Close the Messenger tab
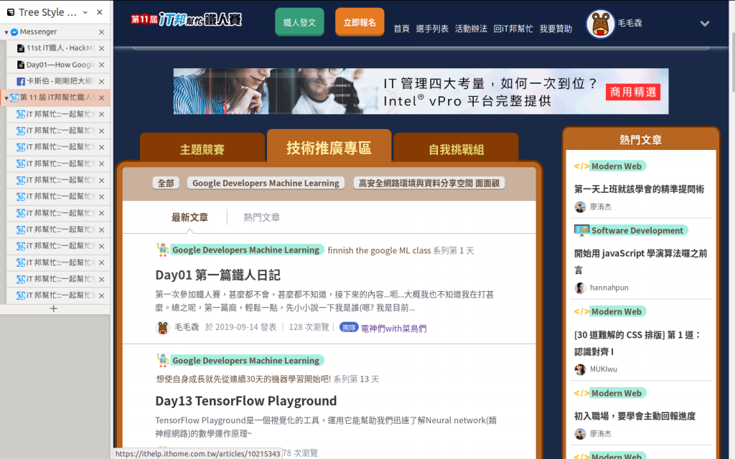The width and height of the screenshot is (735, 459). 102,32
